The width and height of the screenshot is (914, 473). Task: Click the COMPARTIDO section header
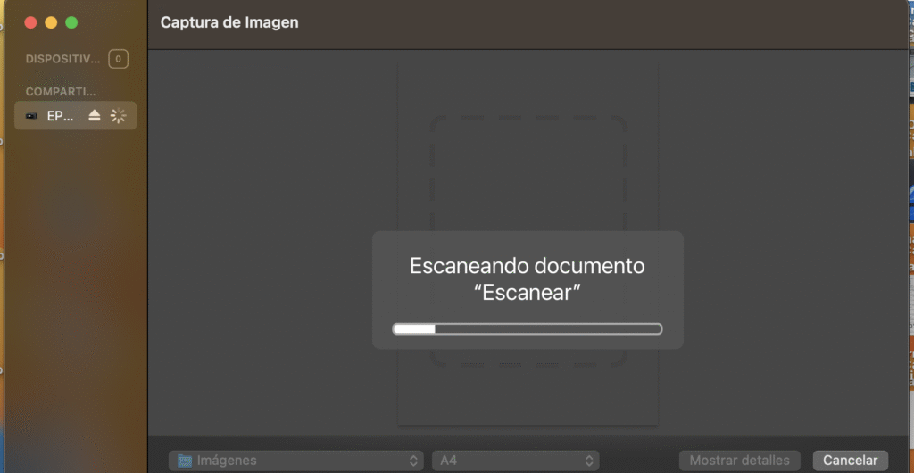pyautogui.click(x=61, y=92)
